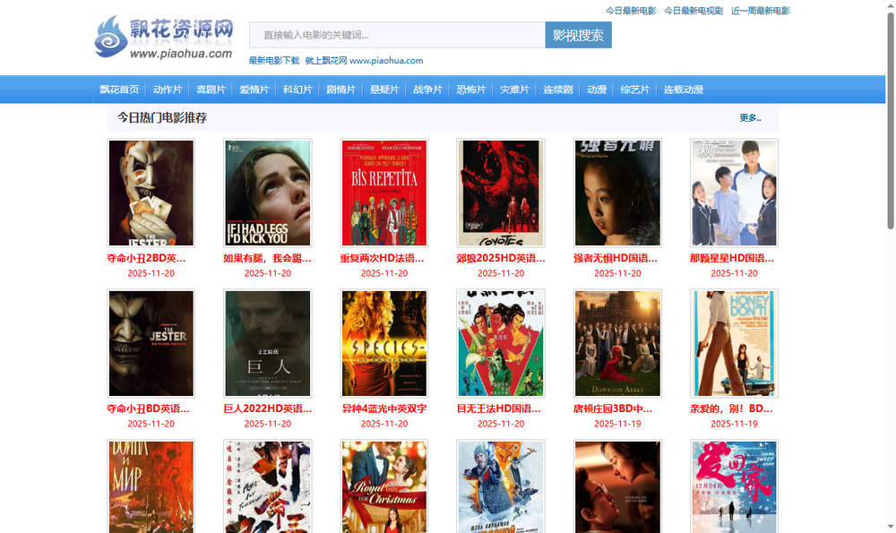Open the 爱情片 category

click(x=254, y=90)
